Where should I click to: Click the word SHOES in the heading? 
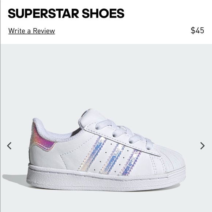(x=103, y=14)
